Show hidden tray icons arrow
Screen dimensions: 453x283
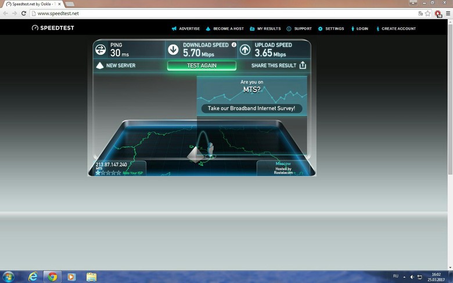(404, 277)
